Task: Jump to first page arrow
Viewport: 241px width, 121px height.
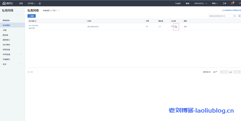Action: click(222, 72)
